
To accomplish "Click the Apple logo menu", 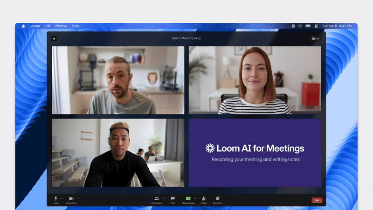I will [23, 26].
